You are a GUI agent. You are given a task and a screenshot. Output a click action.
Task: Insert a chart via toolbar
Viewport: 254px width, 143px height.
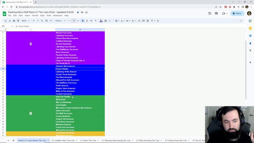pos(148,21)
